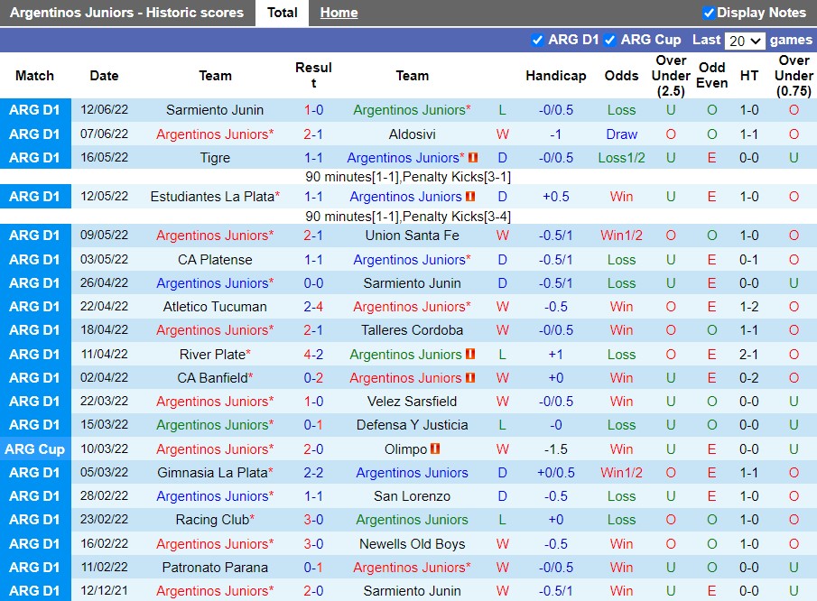Click the 2-4 result for Atletico Tucuman match

[313, 307]
